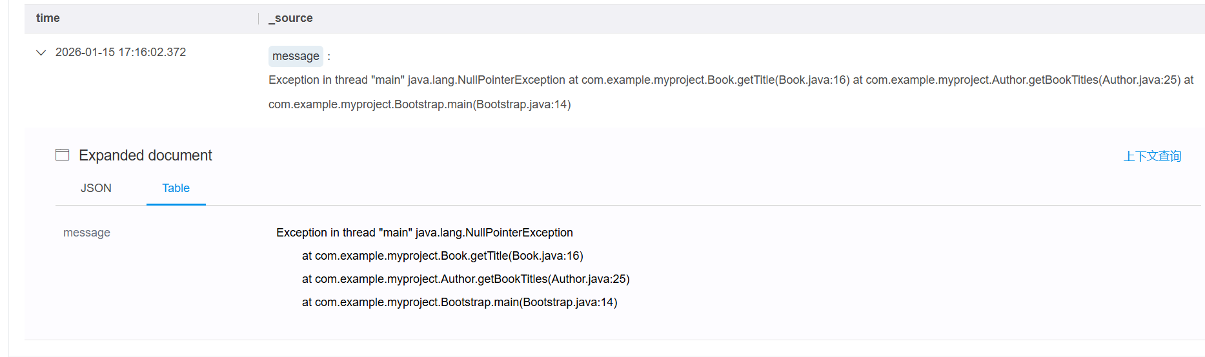Click the Book.getTitle stack line in table
1205x357 pixels.
point(442,256)
